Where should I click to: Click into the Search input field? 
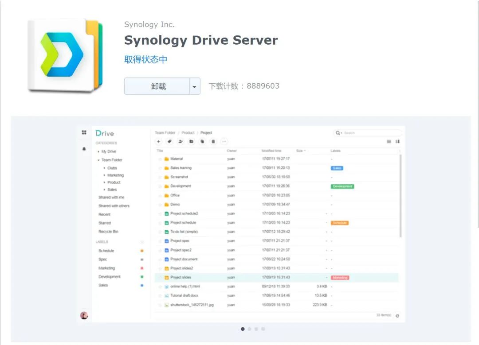(x=372, y=133)
